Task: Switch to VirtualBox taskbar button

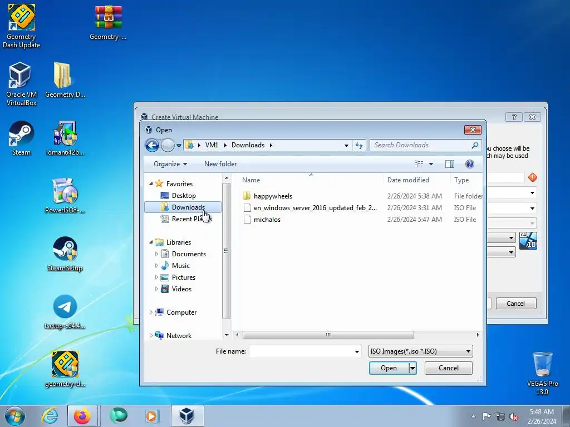Action: pos(187,416)
